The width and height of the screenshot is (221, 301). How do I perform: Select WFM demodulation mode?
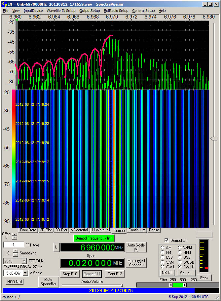[x=180, y=247]
